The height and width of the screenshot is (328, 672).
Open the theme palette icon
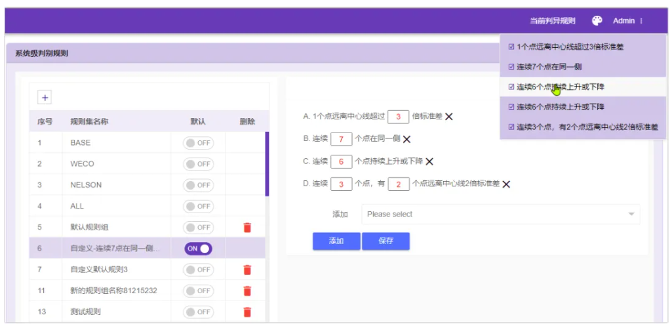[x=597, y=21]
